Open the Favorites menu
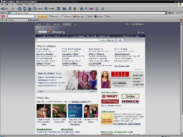 19,4
